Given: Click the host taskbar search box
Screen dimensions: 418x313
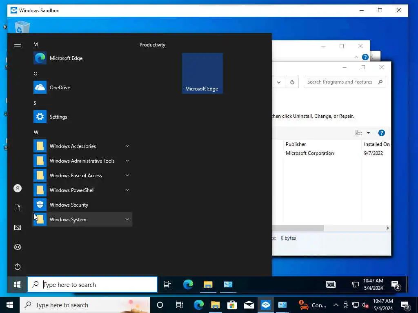Looking at the screenshot, I should coord(85,305).
